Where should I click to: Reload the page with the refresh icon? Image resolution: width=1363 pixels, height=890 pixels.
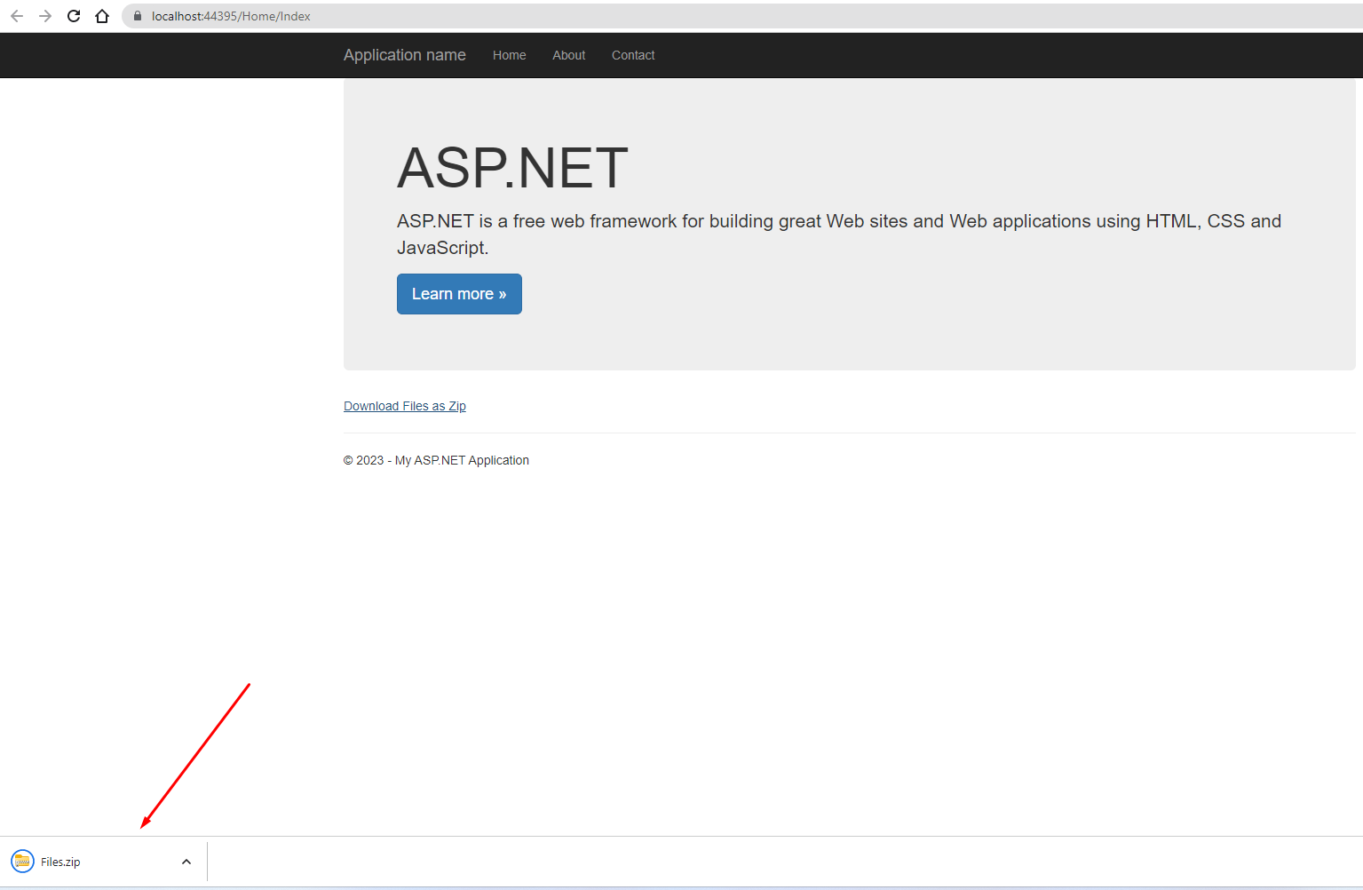[74, 16]
